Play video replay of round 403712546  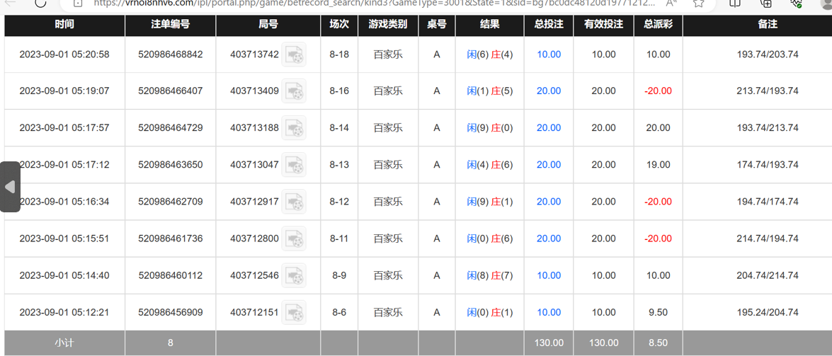tap(294, 275)
